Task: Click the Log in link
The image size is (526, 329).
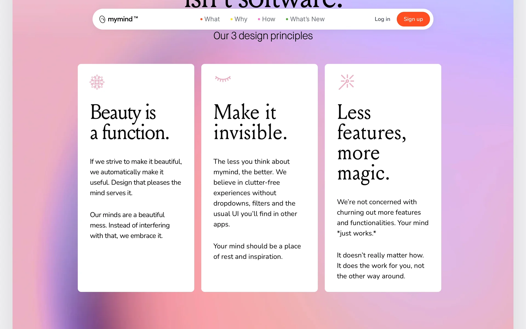Action: click(x=382, y=19)
